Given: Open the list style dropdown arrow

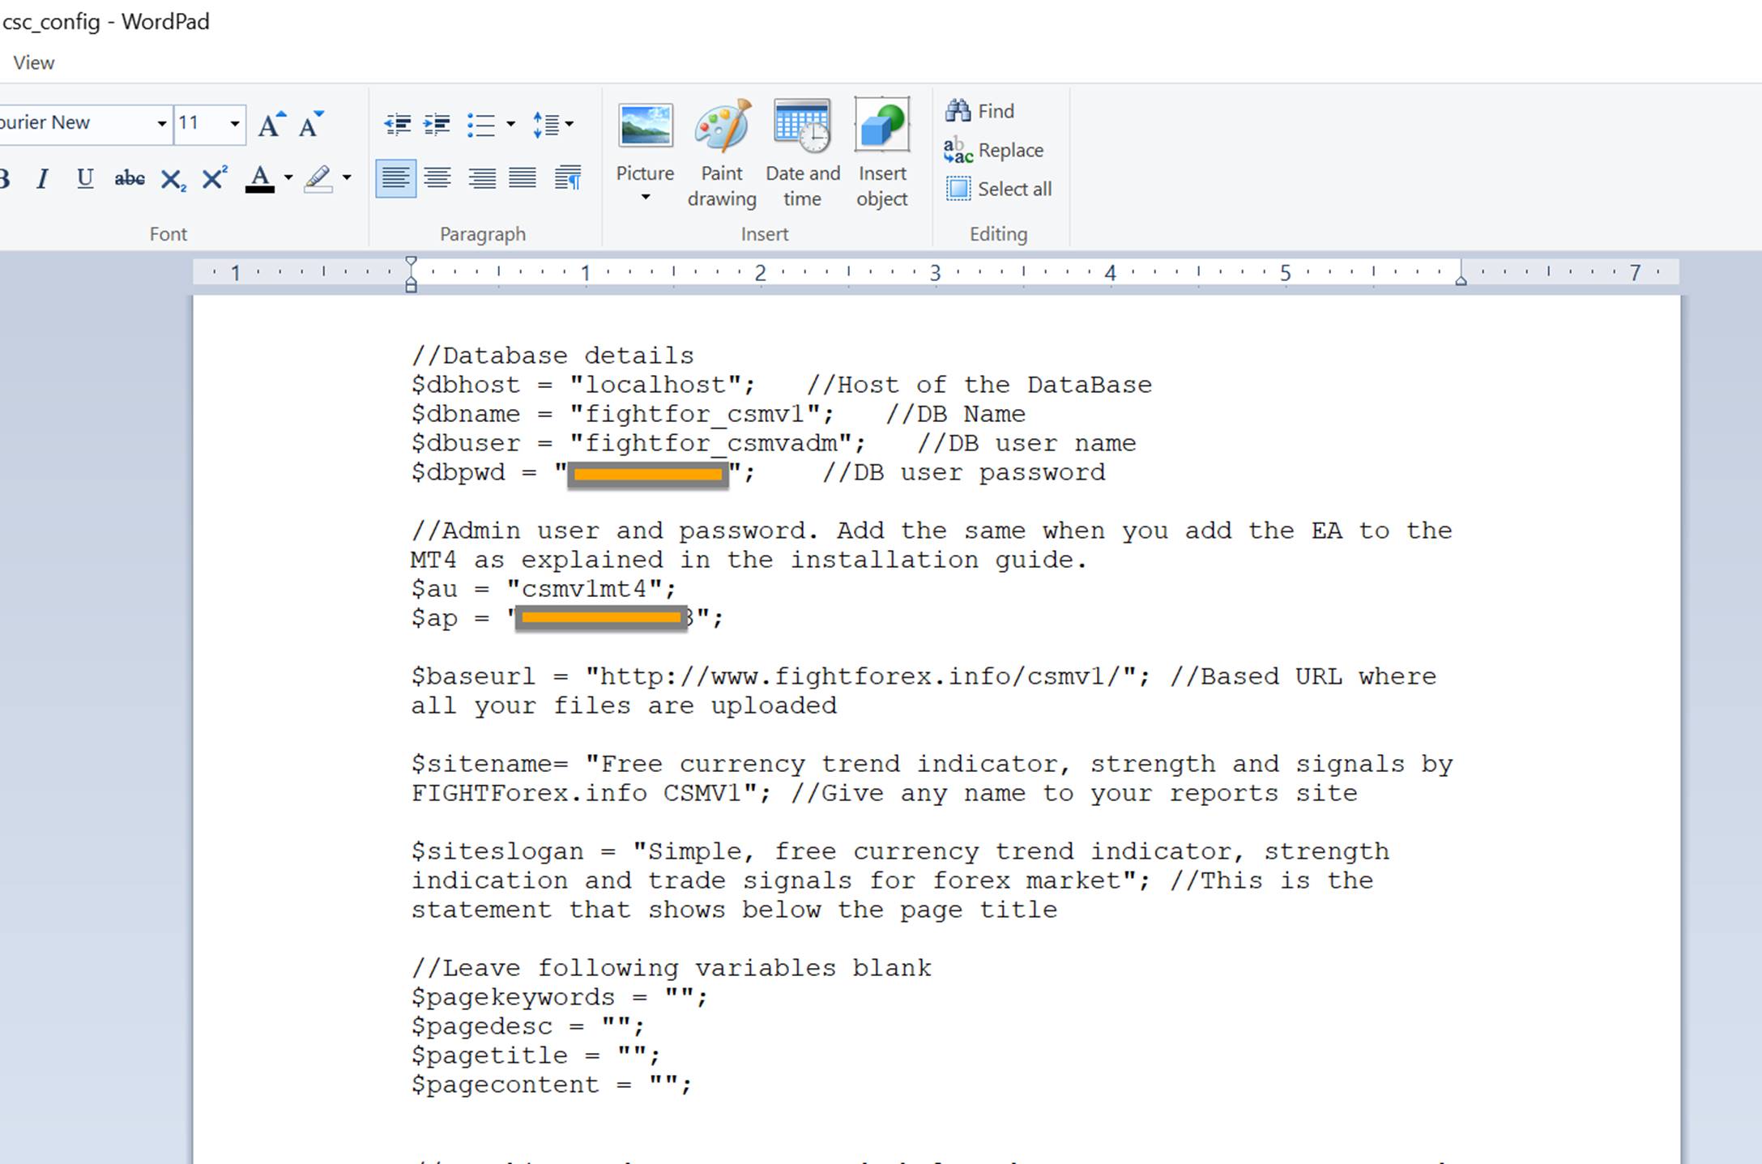Looking at the screenshot, I should tap(510, 124).
